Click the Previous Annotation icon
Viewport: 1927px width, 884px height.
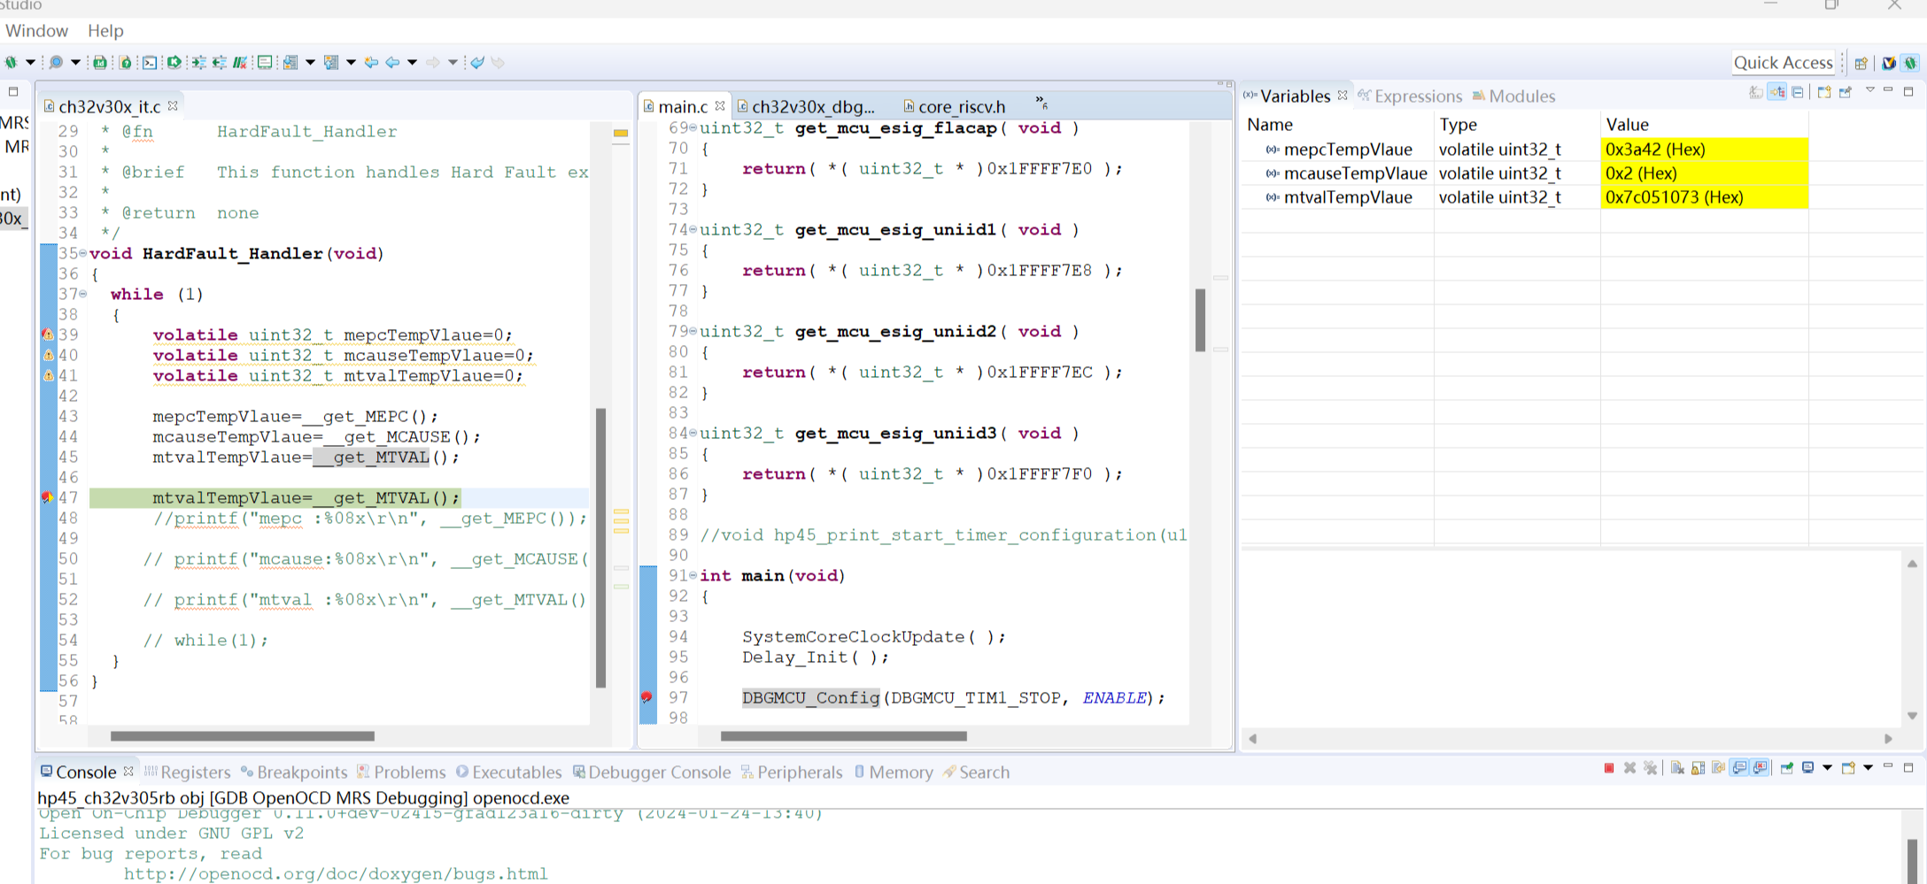pyautogui.click(x=331, y=62)
